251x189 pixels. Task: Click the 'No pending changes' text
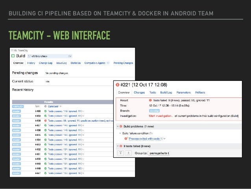tap(57, 73)
